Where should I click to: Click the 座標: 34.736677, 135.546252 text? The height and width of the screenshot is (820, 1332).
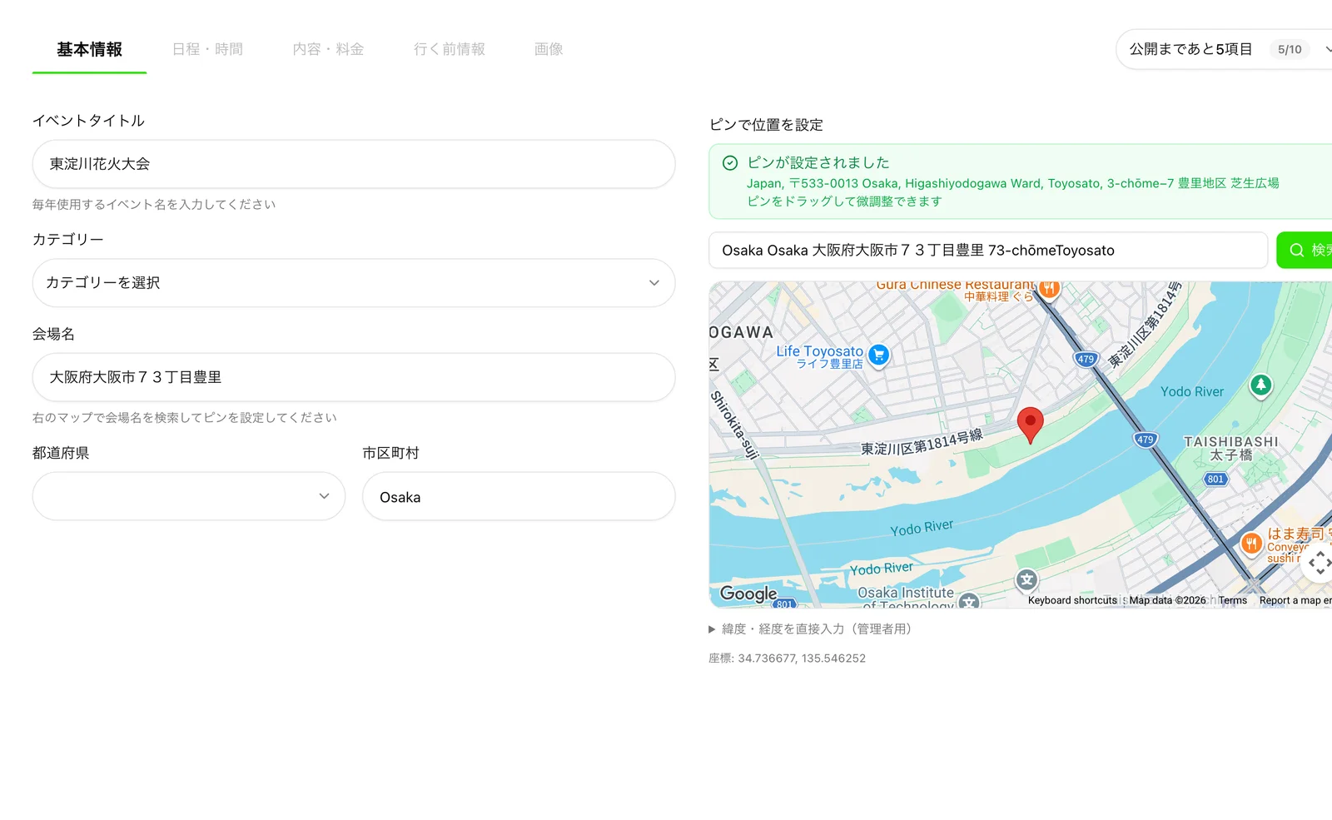[x=787, y=658]
